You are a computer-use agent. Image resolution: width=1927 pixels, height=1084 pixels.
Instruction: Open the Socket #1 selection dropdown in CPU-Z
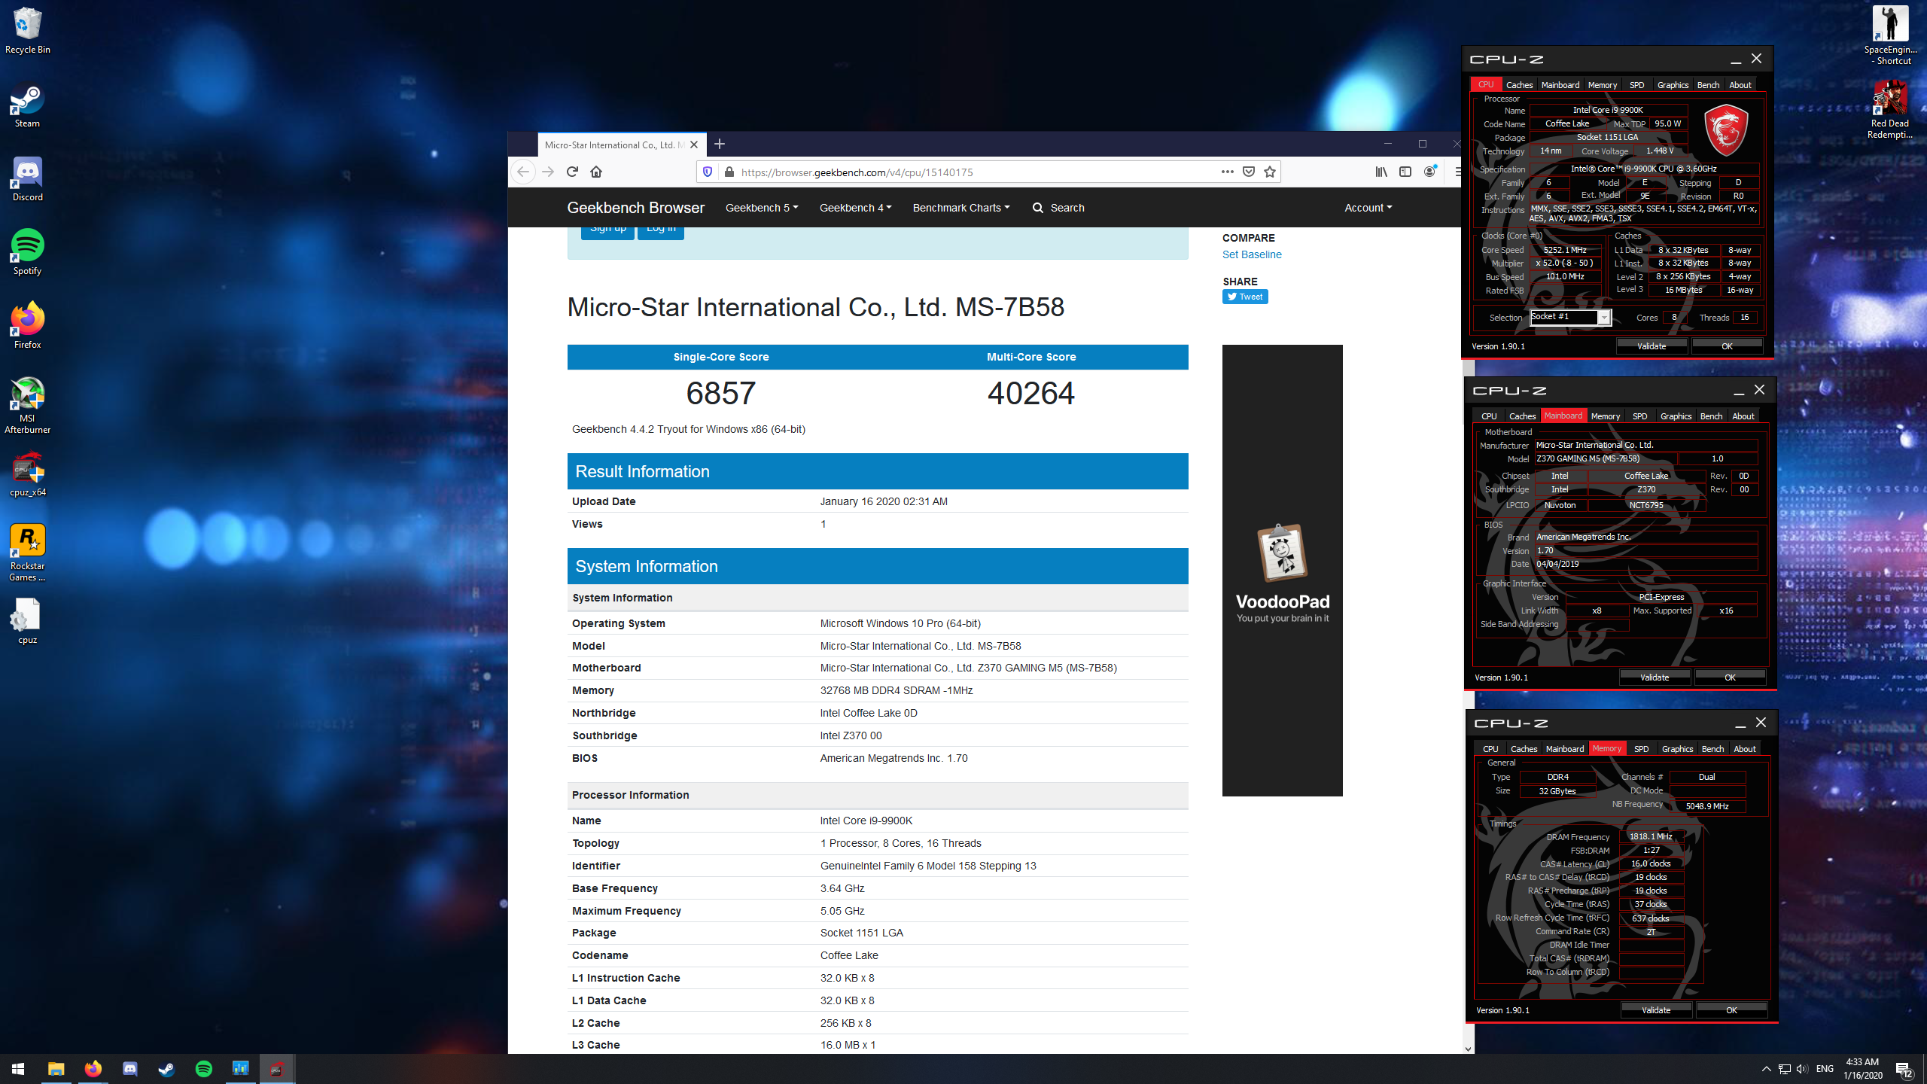pos(1571,317)
